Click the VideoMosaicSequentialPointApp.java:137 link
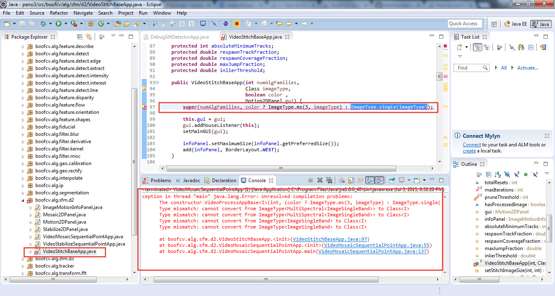The height and width of the screenshot is (296, 555). point(372,251)
